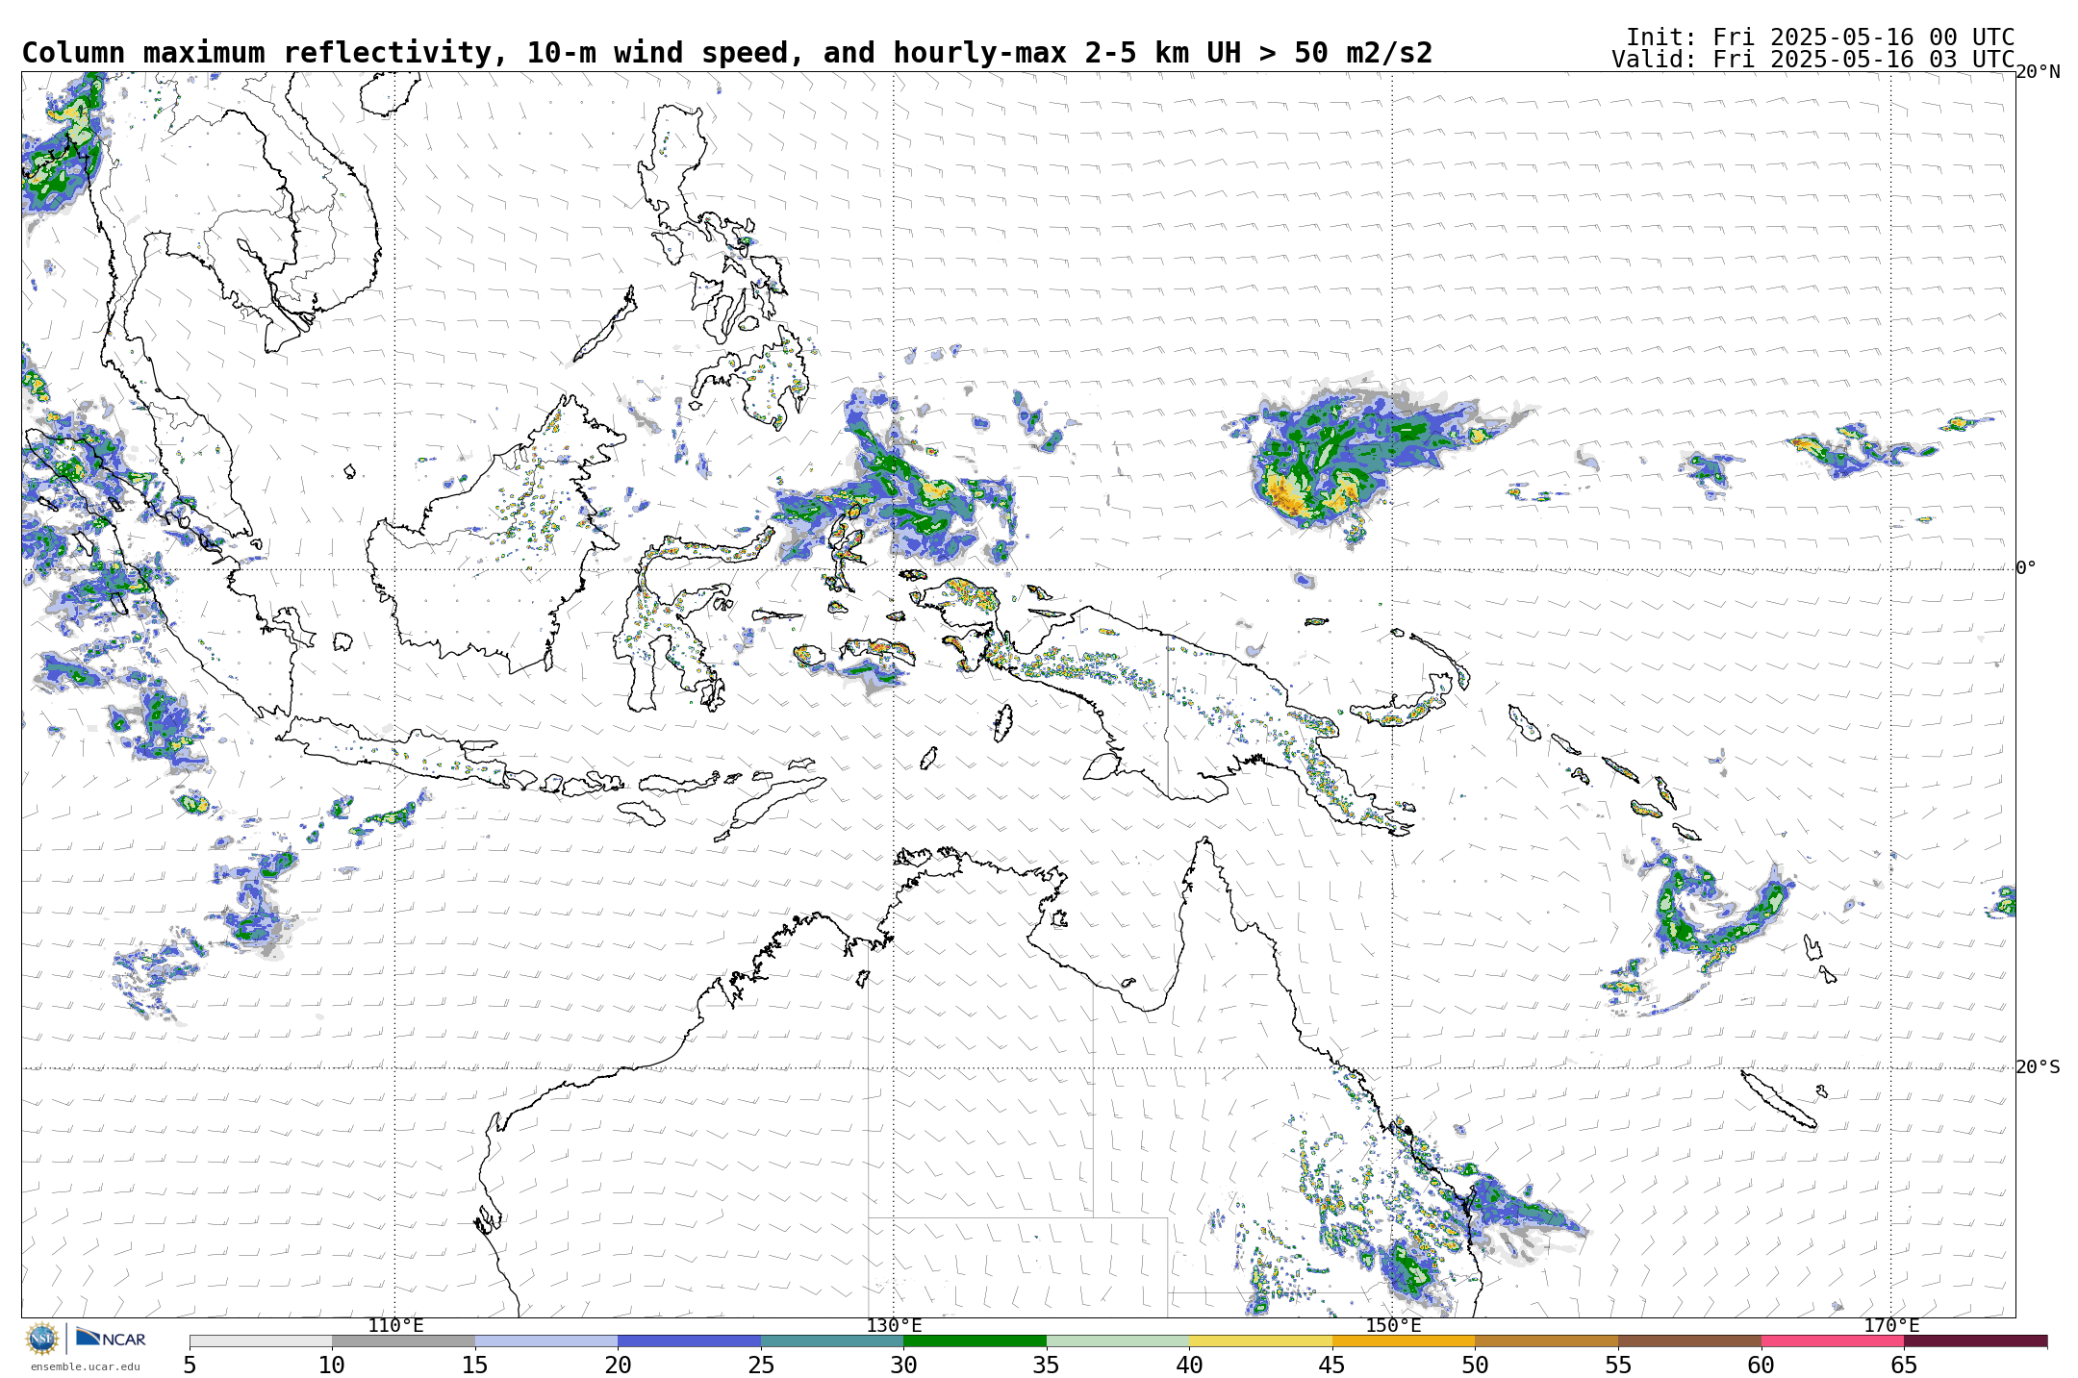
Task: Click the 20°N latitude label
Action: click(x=2038, y=72)
